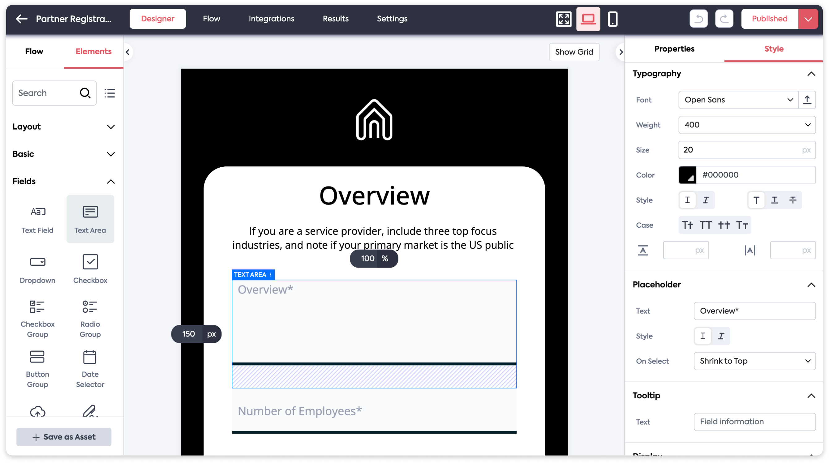This screenshot has width=829, height=463.
Task: Switch to the Properties tab
Action: (x=674, y=49)
